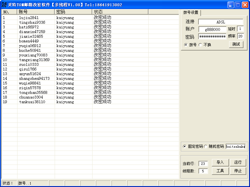Screen dimensions: 250x187
Task: Switch to the 拨号设置 tab
Action: coord(191,12)
